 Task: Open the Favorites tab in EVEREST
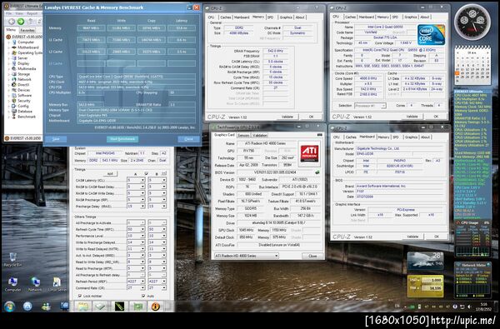(x=27, y=30)
